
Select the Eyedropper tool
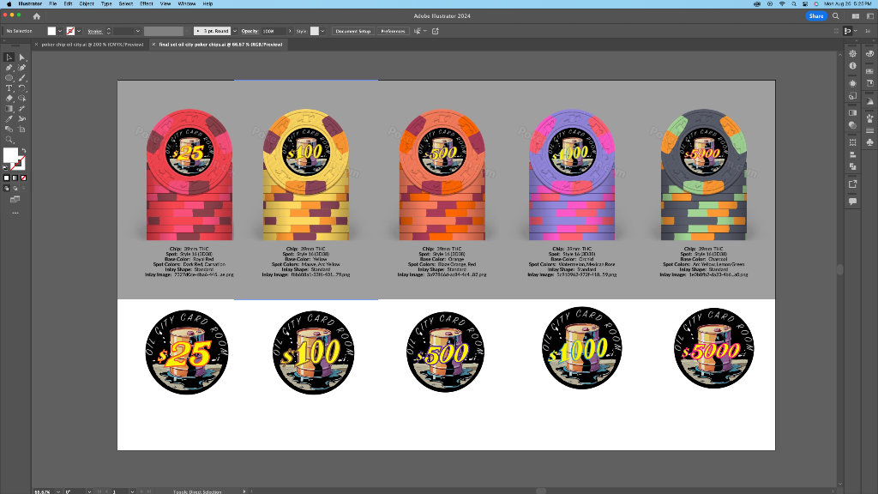(x=9, y=118)
